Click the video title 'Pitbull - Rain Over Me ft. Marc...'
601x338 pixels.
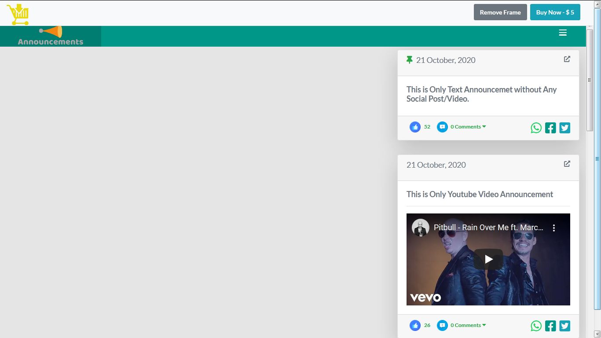[x=488, y=228]
